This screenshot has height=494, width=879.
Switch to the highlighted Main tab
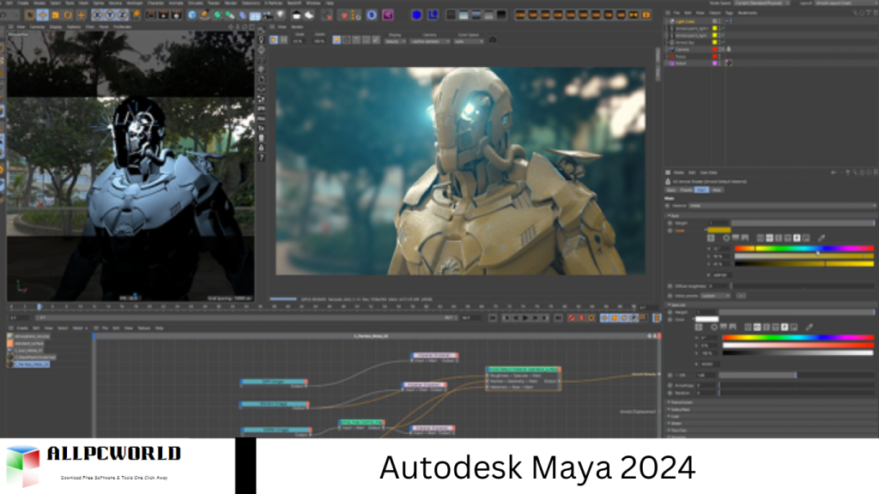pos(701,190)
